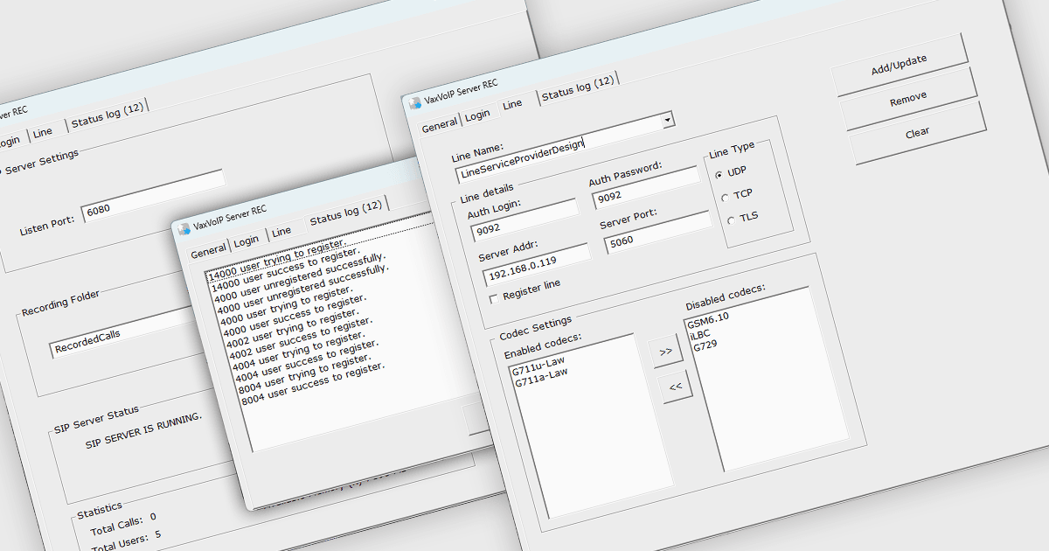Click the Listen Port field showing 6080
Viewport: 1049px width, 551px height.
click(x=153, y=198)
